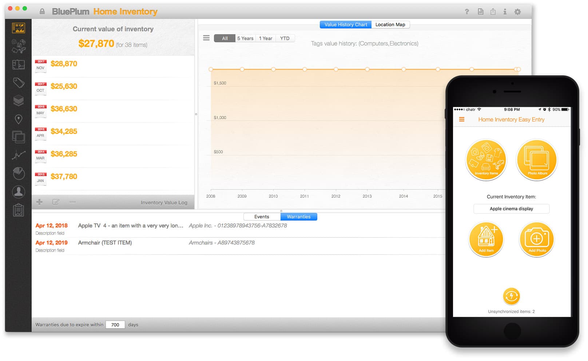
Task: Add a new value log entry
Action: [x=39, y=202]
